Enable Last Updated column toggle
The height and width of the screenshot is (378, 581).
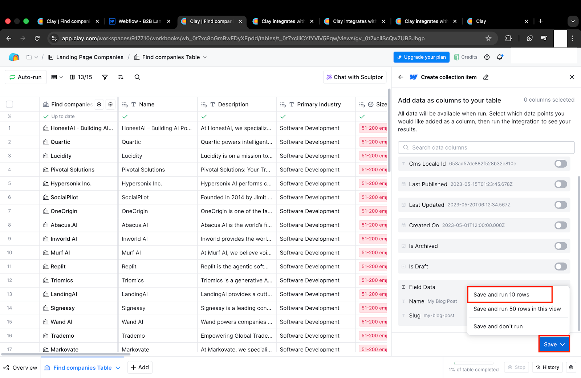pyautogui.click(x=561, y=205)
